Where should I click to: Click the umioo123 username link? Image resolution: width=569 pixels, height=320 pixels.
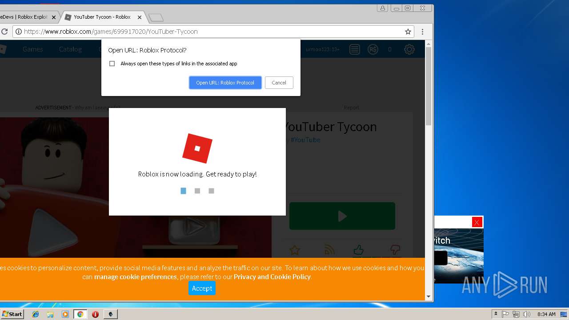point(323,49)
